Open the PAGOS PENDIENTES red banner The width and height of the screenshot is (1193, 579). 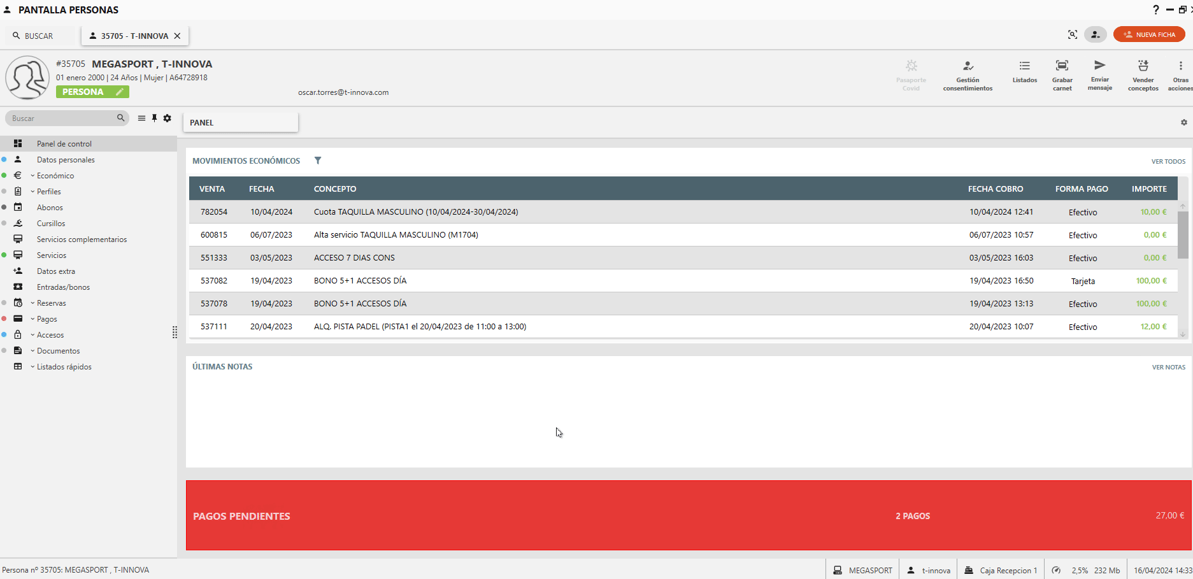pos(689,515)
